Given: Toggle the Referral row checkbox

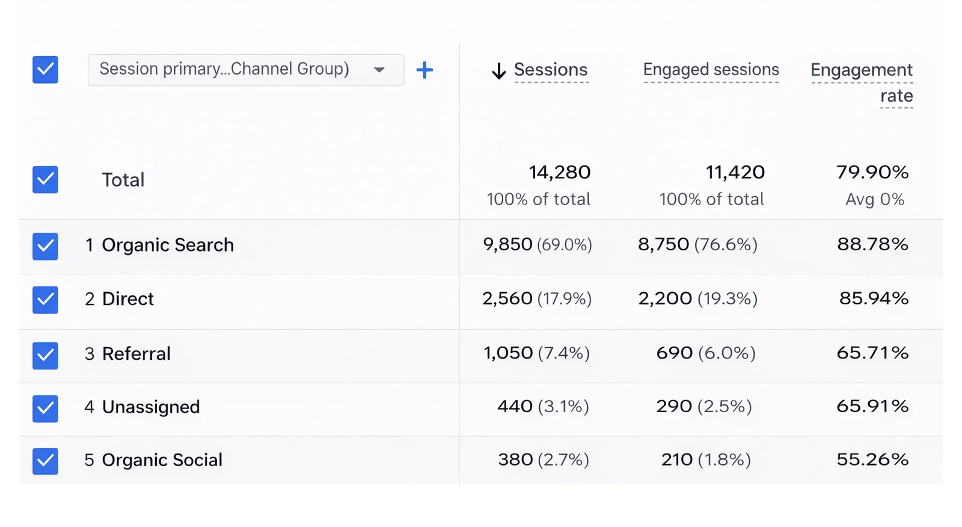Looking at the screenshot, I should (x=45, y=355).
